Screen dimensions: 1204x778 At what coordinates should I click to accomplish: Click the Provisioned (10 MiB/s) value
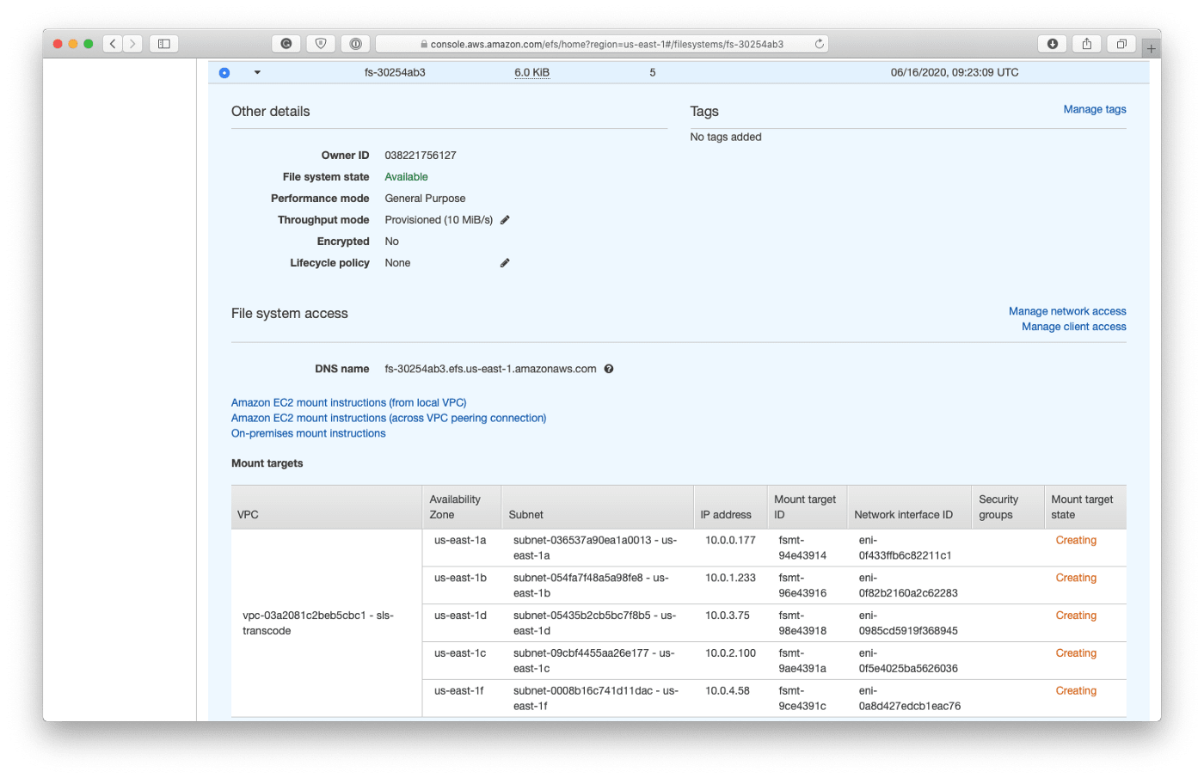point(439,220)
